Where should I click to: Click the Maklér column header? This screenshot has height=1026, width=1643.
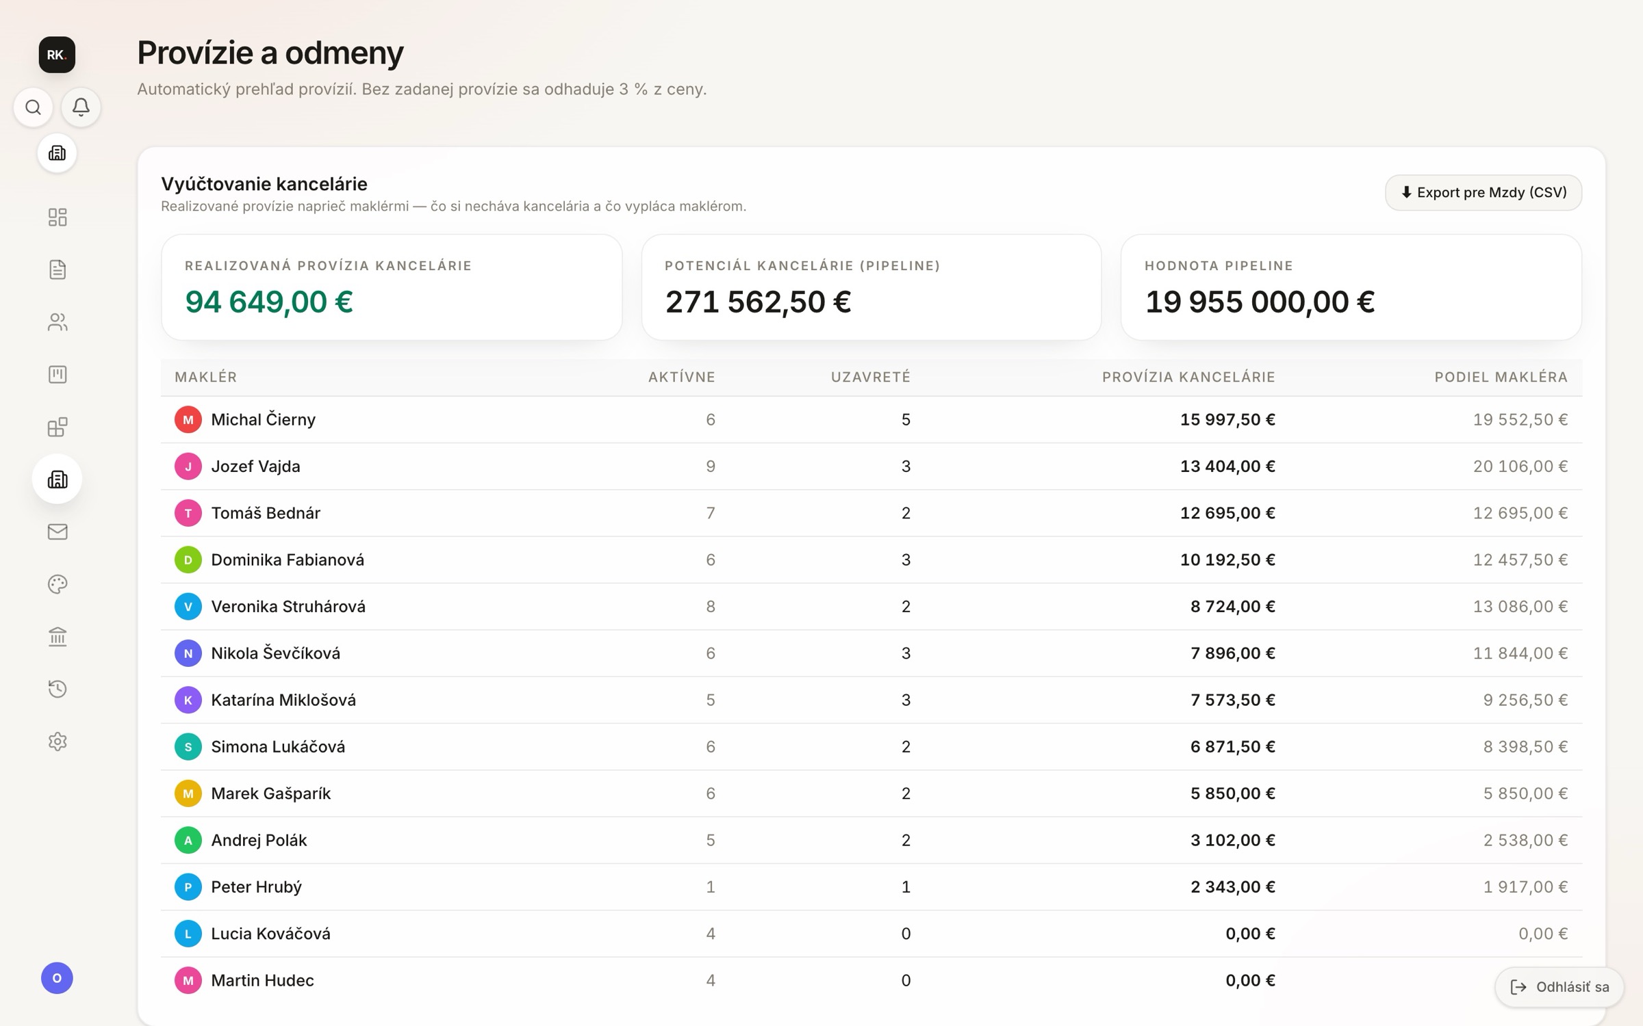[x=206, y=377]
